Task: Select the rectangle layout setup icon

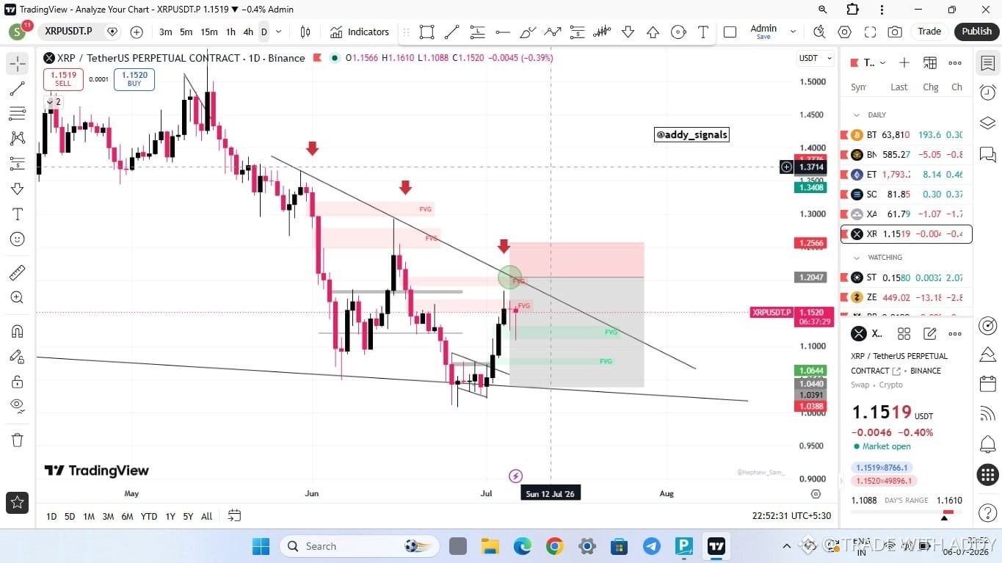Action: coord(730,32)
